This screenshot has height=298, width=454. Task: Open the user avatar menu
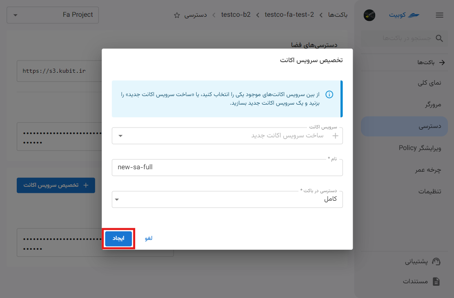[369, 15]
